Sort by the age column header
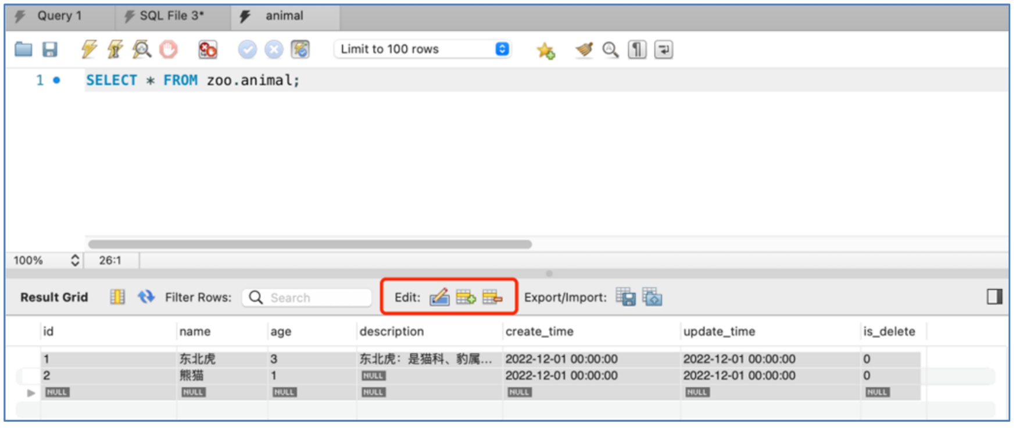This screenshot has height=431, width=1016. click(x=312, y=332)
